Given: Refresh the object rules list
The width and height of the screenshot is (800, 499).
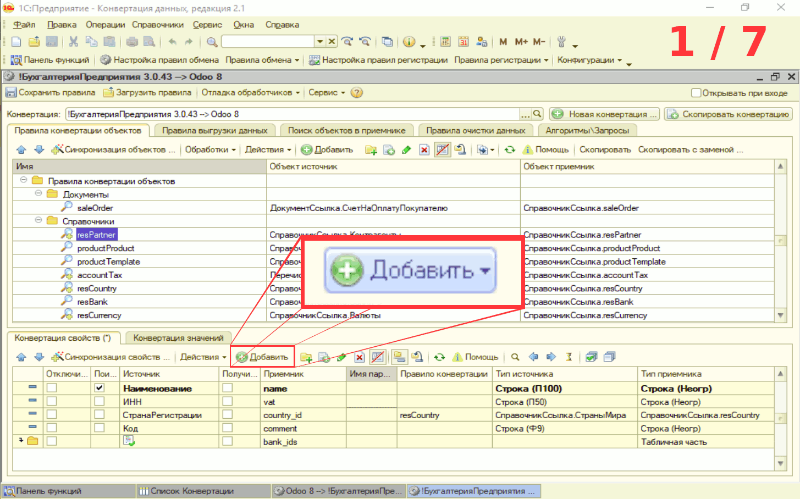Looking at the screenshot, I should pos(510,149).
